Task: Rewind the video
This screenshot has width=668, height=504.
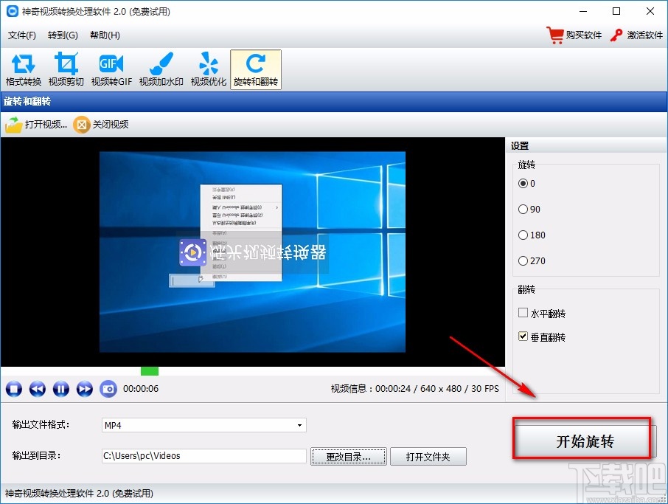Action: point(38,389)
